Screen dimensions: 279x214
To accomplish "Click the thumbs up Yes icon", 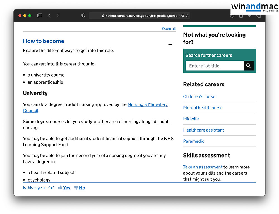I will click(x=60, y=187).
